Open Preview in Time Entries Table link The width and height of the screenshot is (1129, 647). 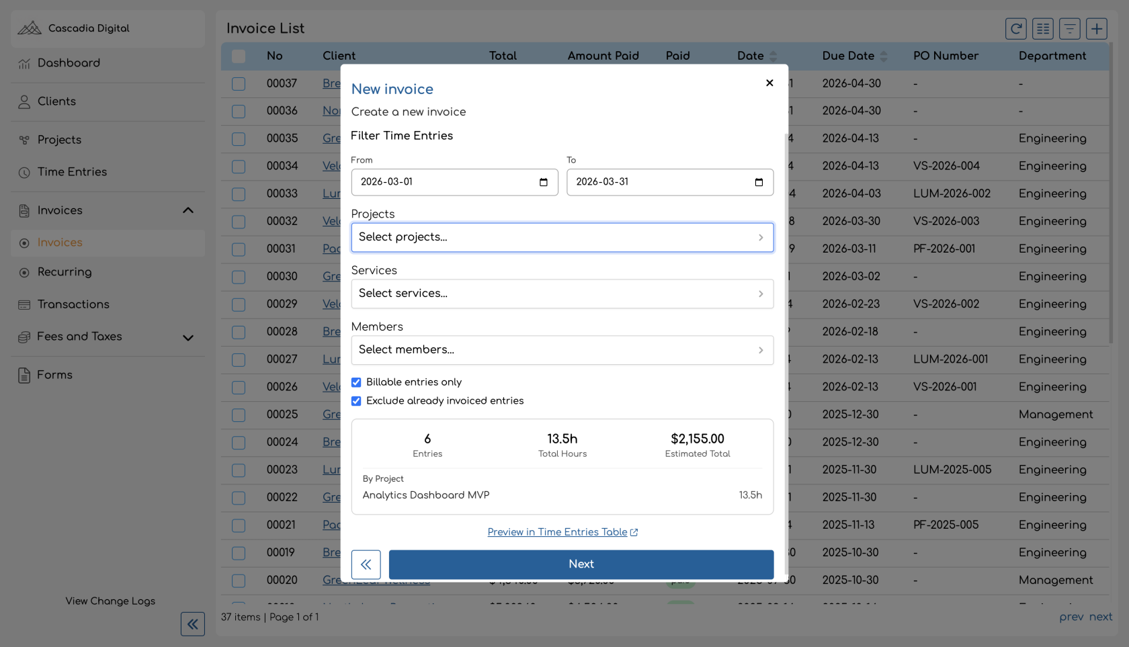(557, 532)
